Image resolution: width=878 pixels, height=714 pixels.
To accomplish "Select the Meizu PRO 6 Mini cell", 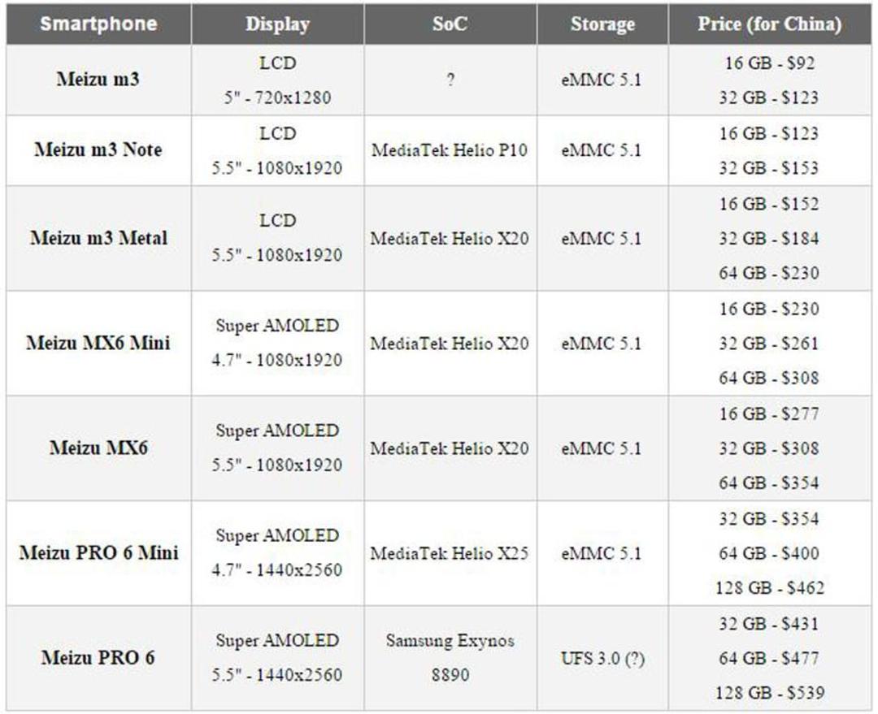I will pos(98,552).
